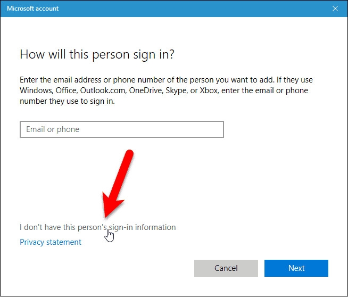Click the "Microsoft account" window title text
Viewport: 348px width, 297px height.
[x=33, y=9]
